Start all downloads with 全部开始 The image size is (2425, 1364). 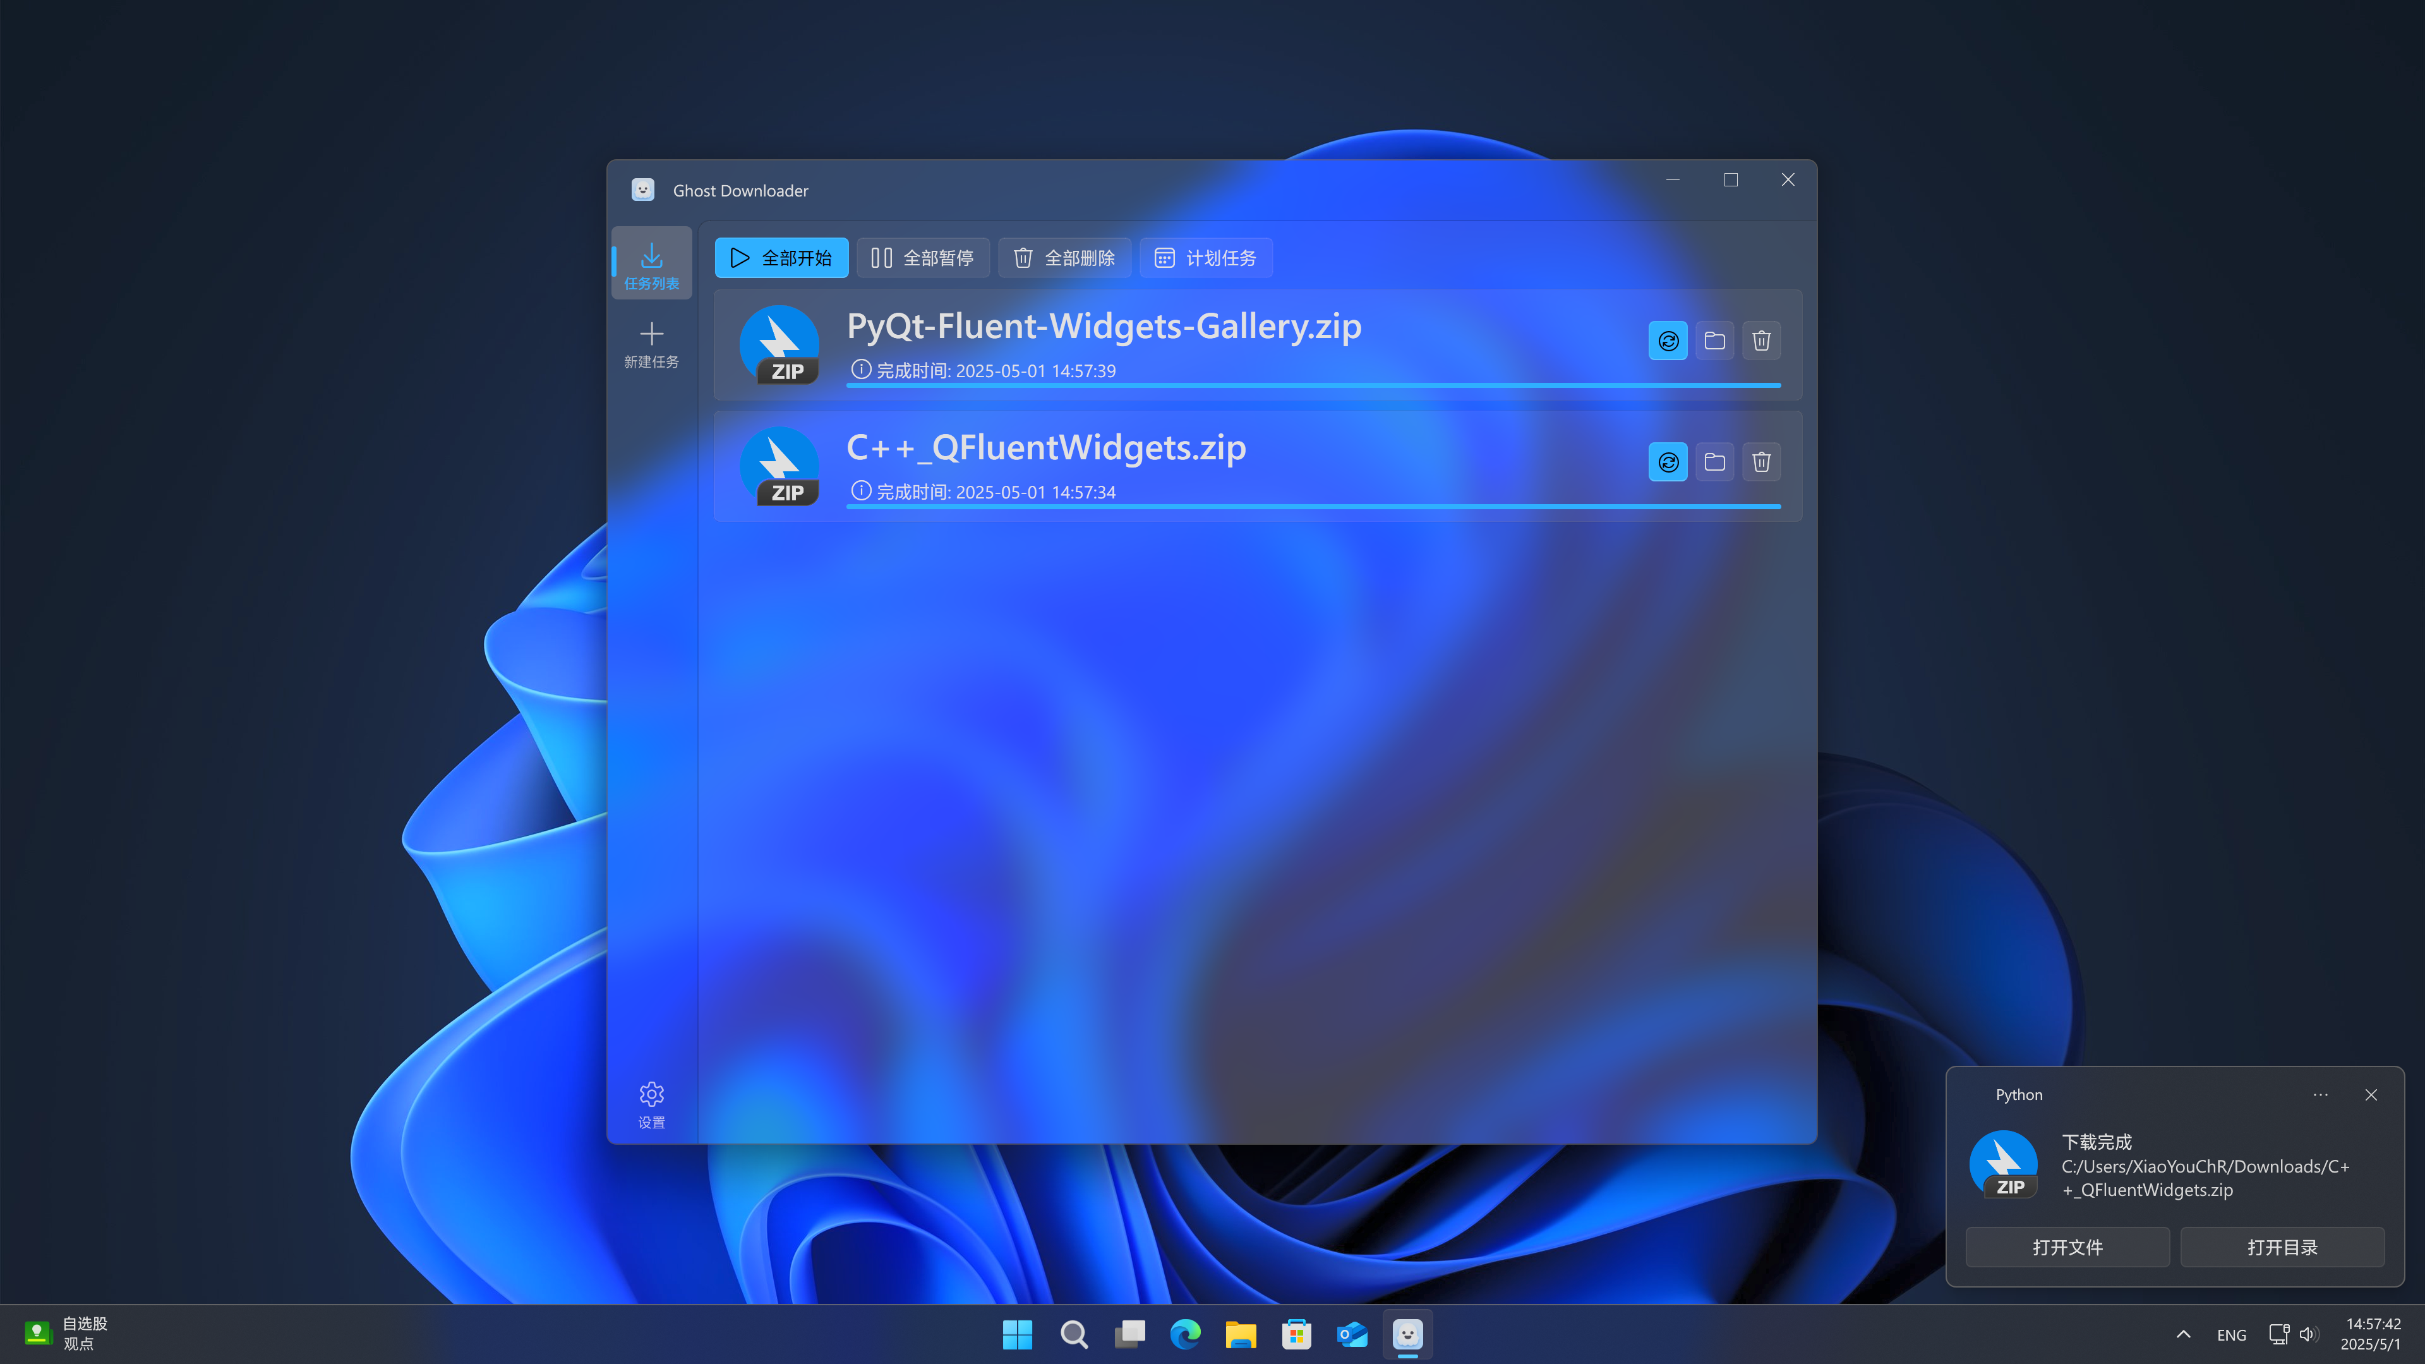tap(780, 257)
